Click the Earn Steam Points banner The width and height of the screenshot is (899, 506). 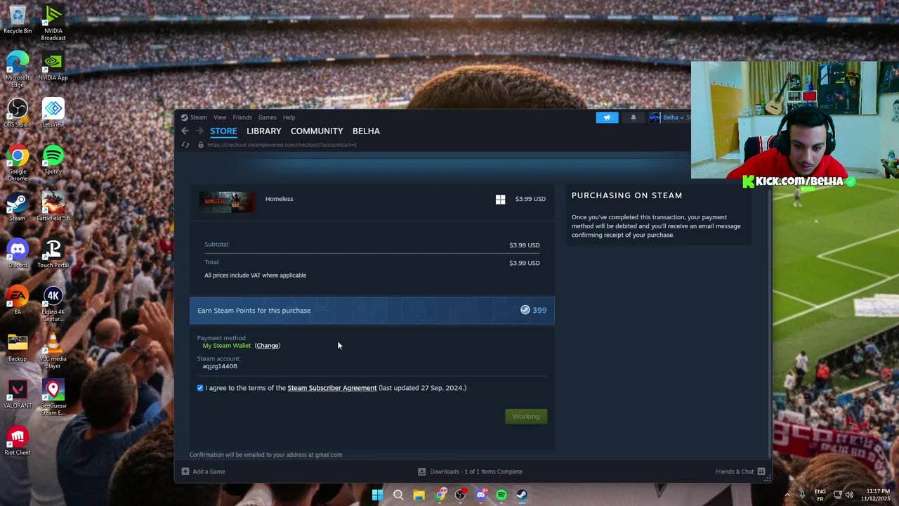point(372,311)
